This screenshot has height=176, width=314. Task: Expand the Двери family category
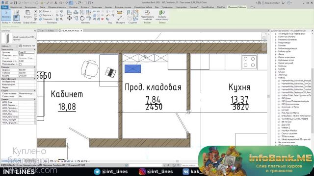pos(276,54)
